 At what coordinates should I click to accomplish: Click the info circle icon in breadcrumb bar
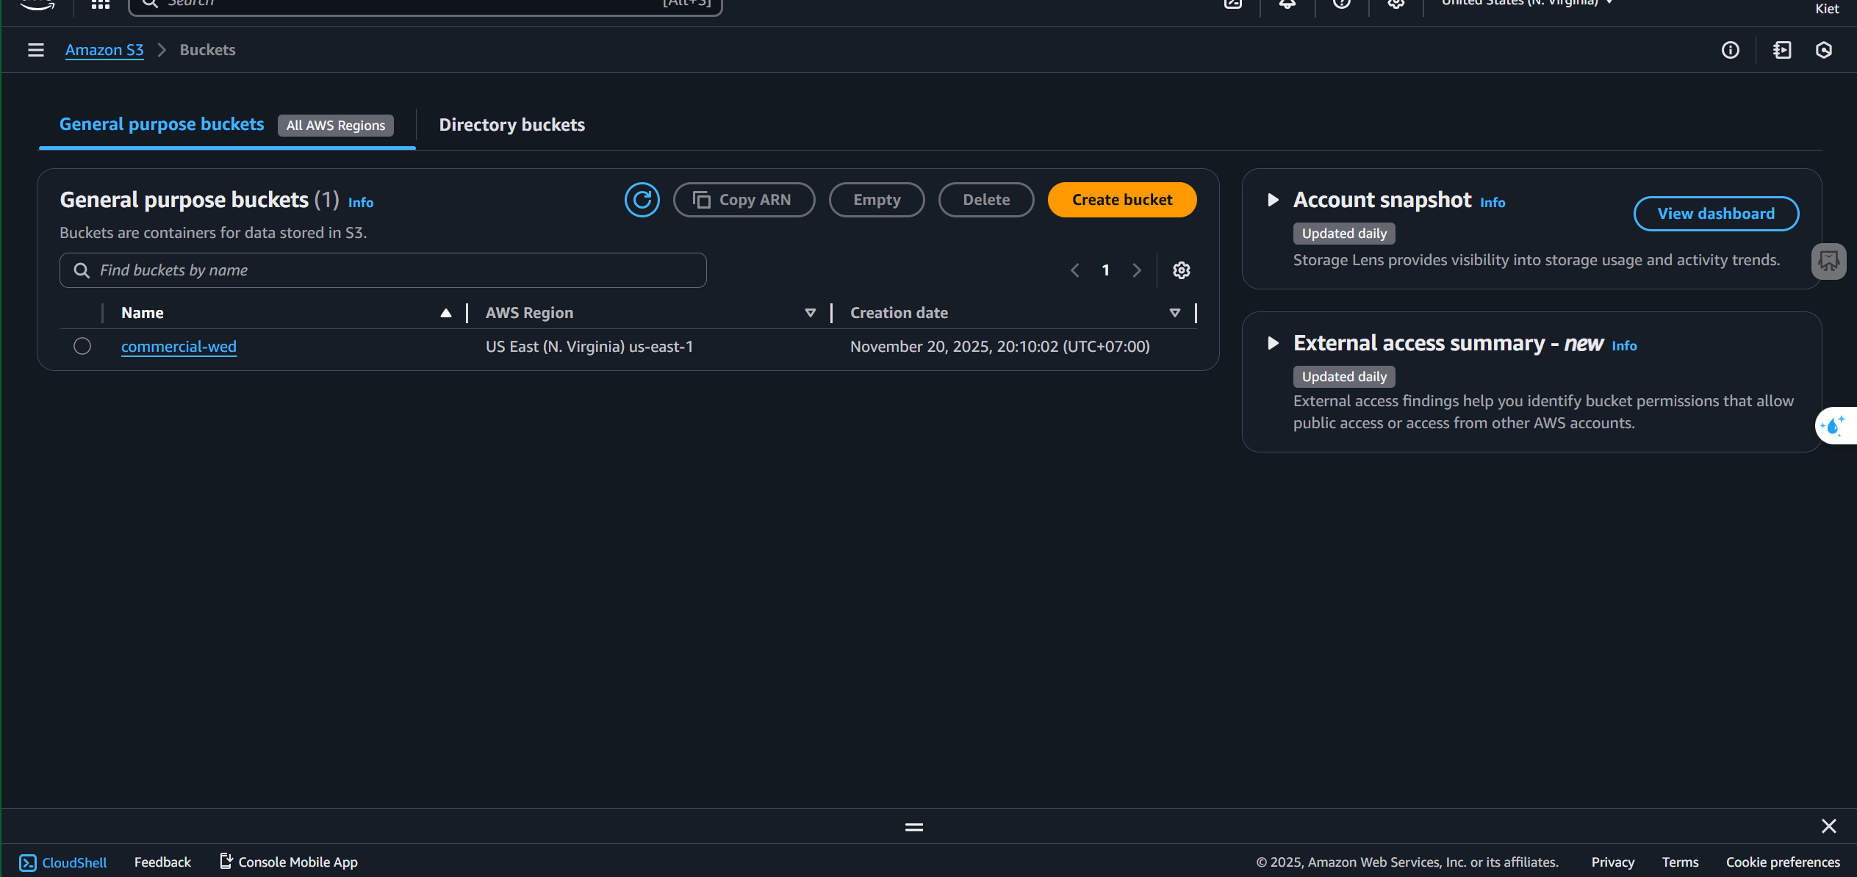click(1730, 50)
